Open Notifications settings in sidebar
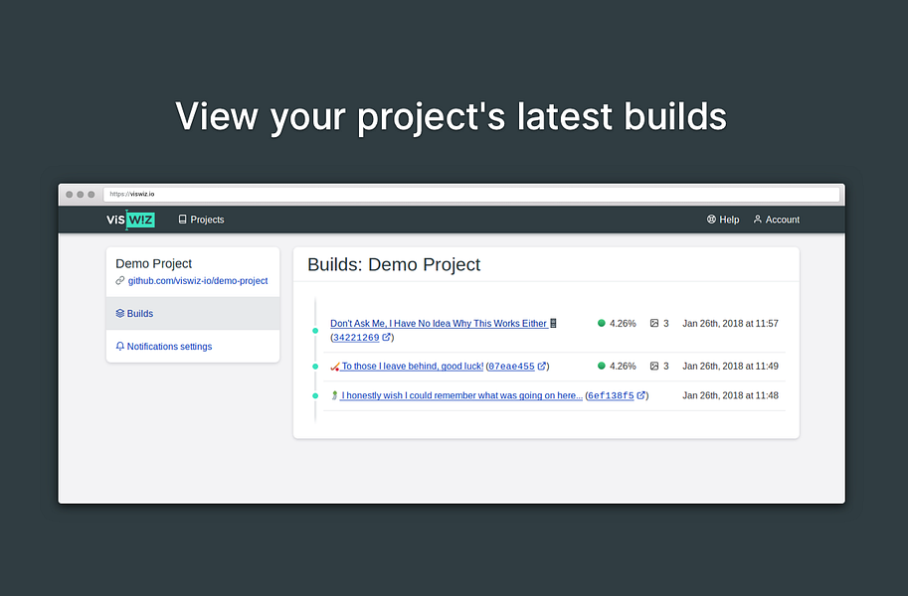 pos(169,347)
